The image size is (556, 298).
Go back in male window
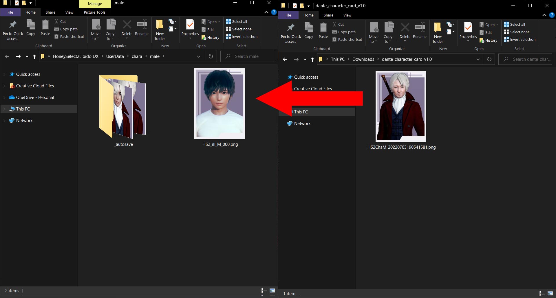coord(7,56)
